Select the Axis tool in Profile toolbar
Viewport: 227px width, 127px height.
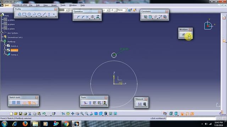pos(49,14)
